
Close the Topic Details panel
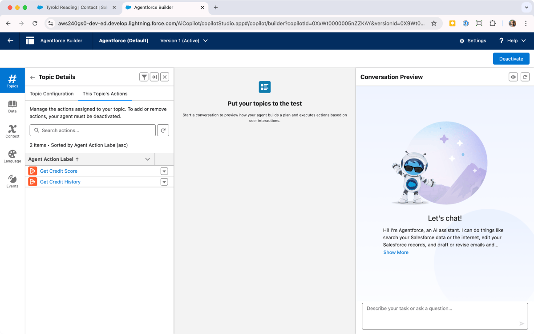point(165,77)
